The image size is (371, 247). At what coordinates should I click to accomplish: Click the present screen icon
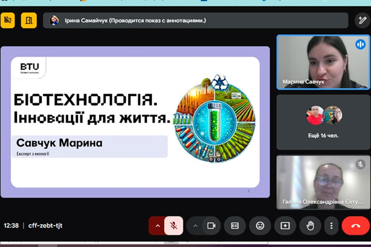(x=285, y=226)
